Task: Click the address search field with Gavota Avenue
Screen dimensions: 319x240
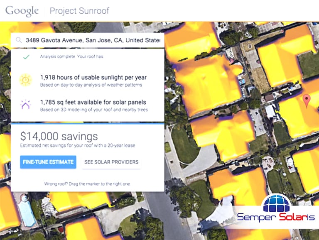Action: [88, 40]
